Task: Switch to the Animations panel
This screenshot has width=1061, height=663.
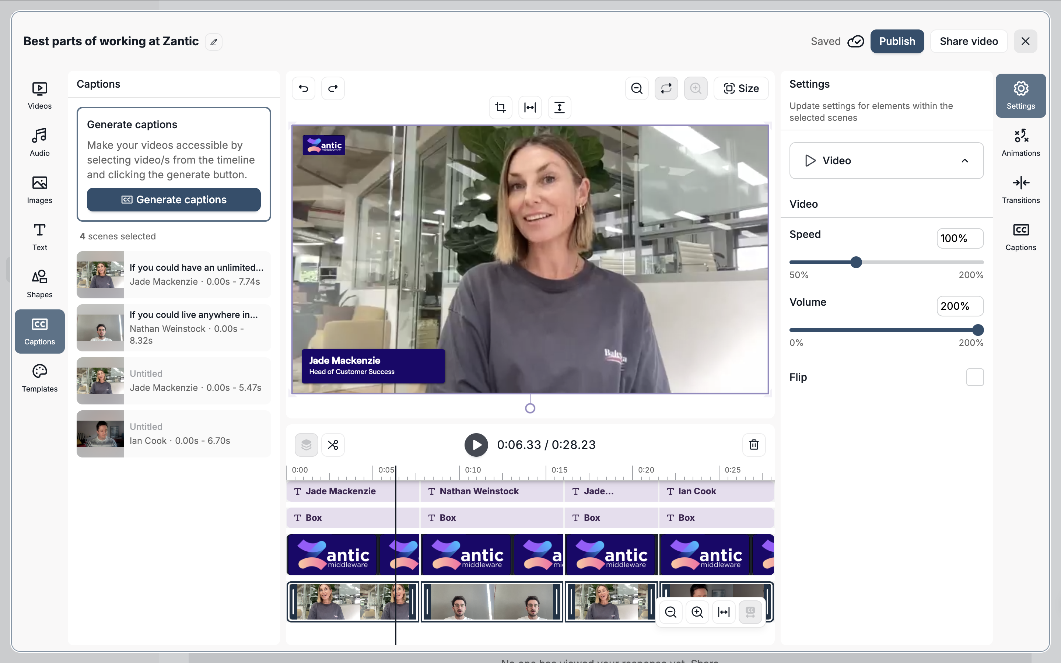Action: 1020,143
